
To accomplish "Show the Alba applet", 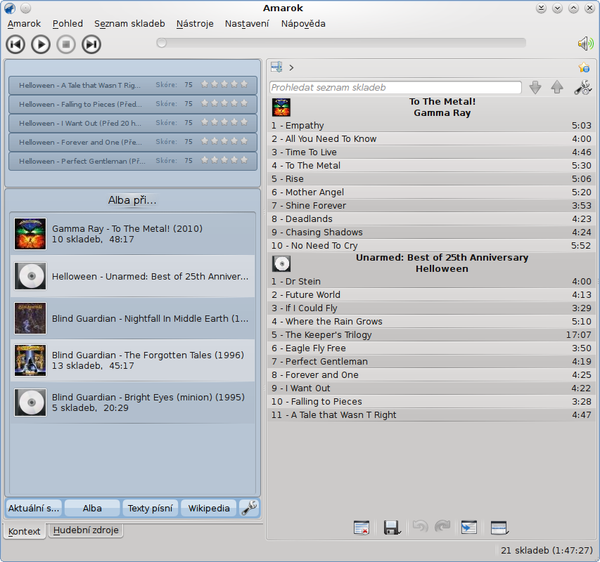I will (x=92, y=508).
